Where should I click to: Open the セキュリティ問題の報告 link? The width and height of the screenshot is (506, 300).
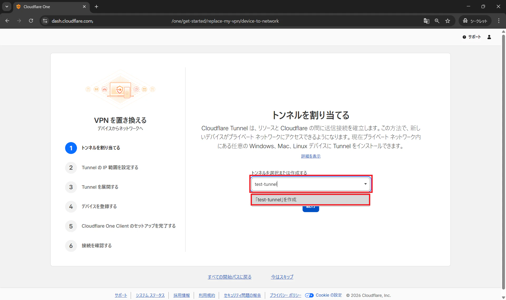pos(242,295)
